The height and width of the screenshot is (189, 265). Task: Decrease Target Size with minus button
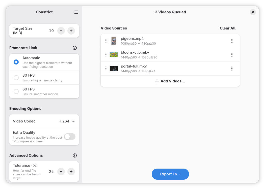(61, 31)
